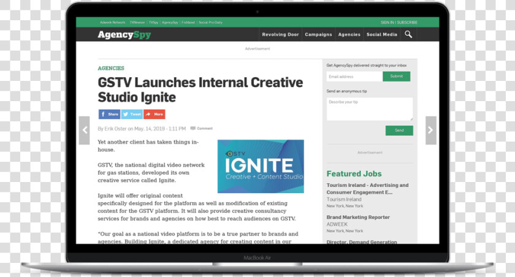Open Social Pro Daily link
The width and height of the screenshot is (515, 277).
point(210,22)
